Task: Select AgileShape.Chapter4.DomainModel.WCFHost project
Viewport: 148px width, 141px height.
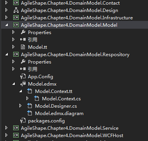Action: tap(72, 136)
